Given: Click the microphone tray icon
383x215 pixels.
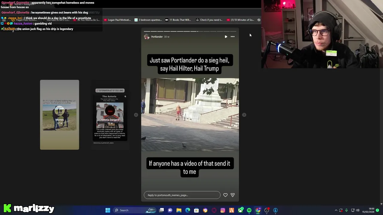Looking at the screenshot, I should 346,210.
